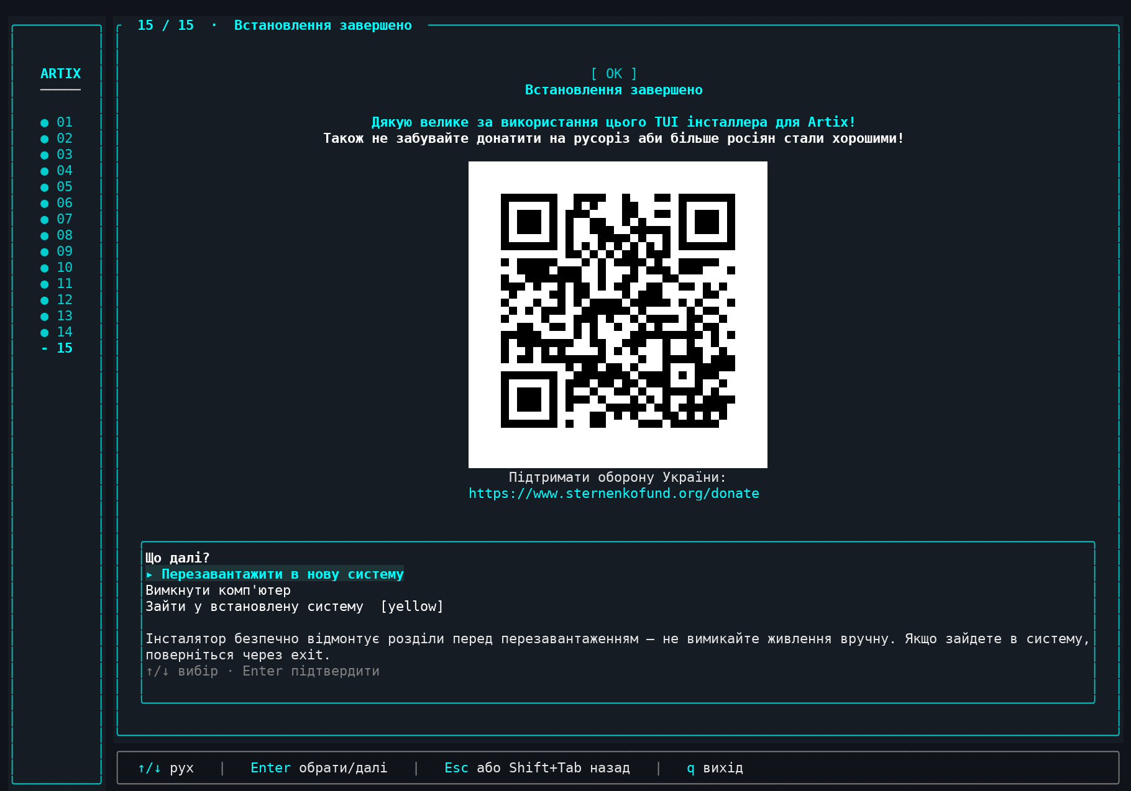Jump to step 06 in sidebar
This screenshot has height=791, width=1131.
57,203
